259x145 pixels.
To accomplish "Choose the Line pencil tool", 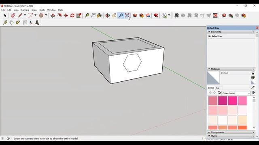I will tap(20, 15).
